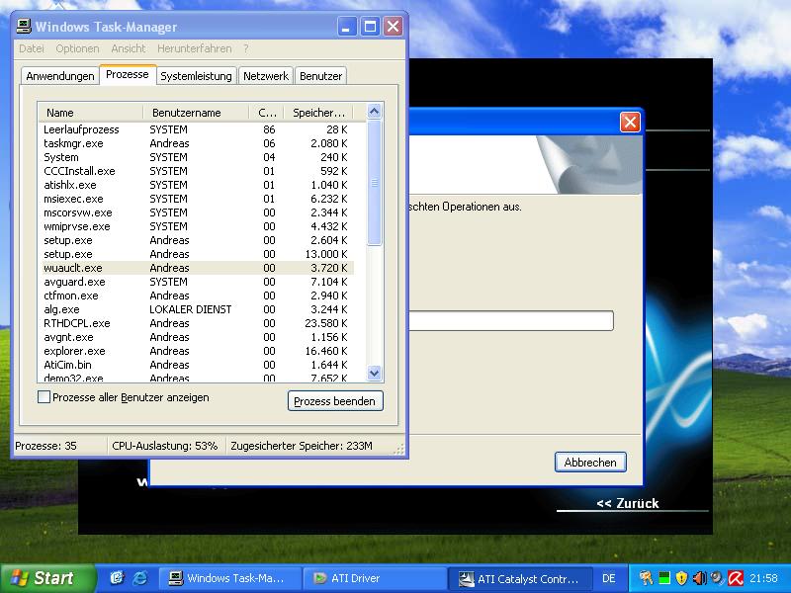The height and width of the screenshot is (593, 791).
Task: Select the wuauclt.exe process
Action: [196, 268]
